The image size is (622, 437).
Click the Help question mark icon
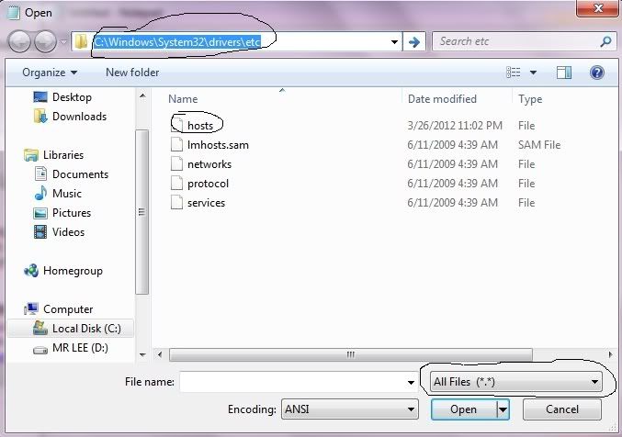coord(598,72)
